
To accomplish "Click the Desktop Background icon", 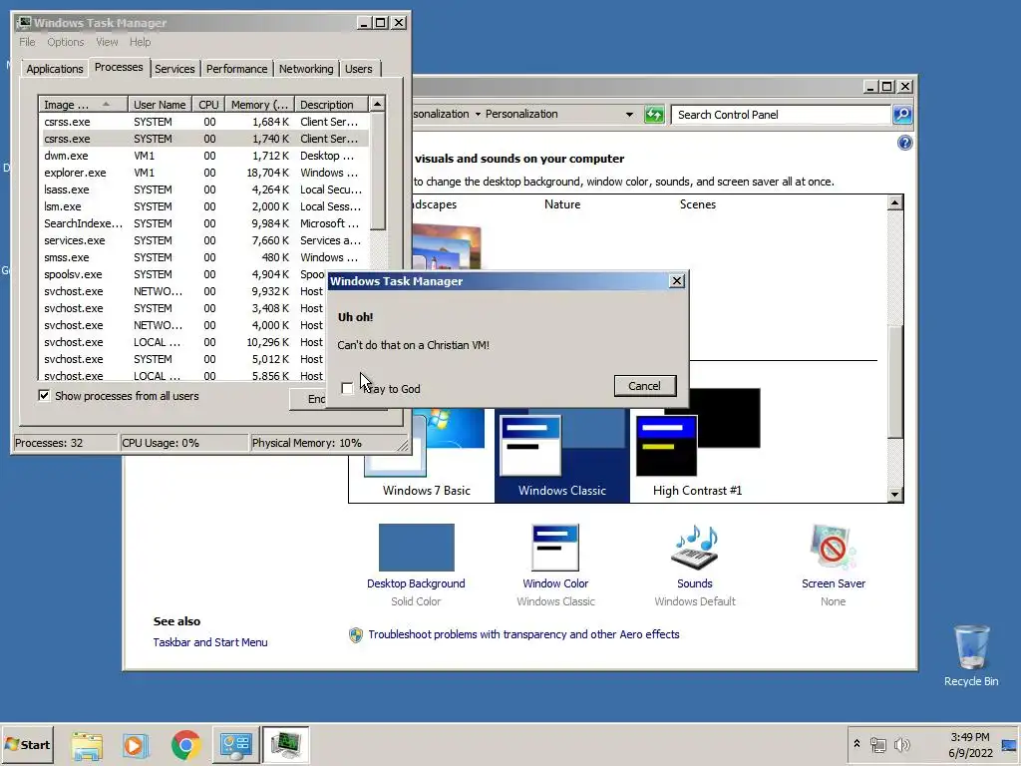I will [x=416, y=548].
